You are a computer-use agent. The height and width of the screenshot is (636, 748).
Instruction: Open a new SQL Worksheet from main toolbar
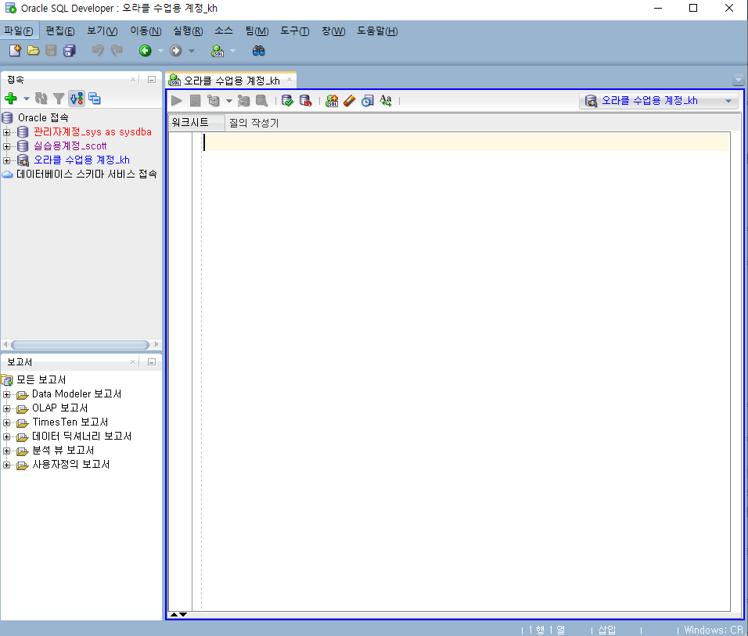tap(218, 51)
